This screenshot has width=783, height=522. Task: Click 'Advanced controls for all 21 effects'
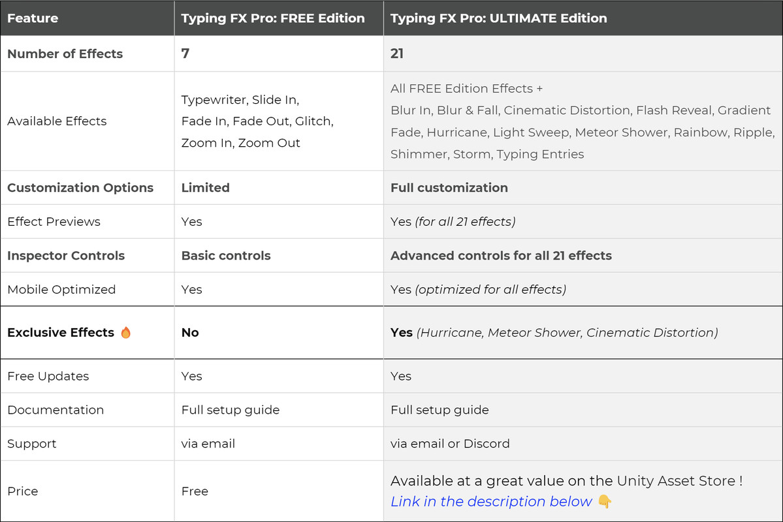click(x=501, y=256)
